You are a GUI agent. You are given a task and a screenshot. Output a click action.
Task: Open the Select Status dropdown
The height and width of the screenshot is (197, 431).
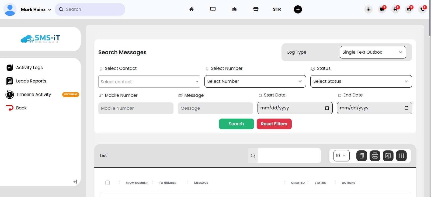pyautogui.click(x=361, y=81)
